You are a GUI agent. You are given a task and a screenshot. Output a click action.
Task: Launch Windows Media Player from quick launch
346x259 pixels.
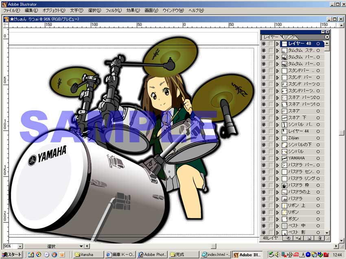39,255
